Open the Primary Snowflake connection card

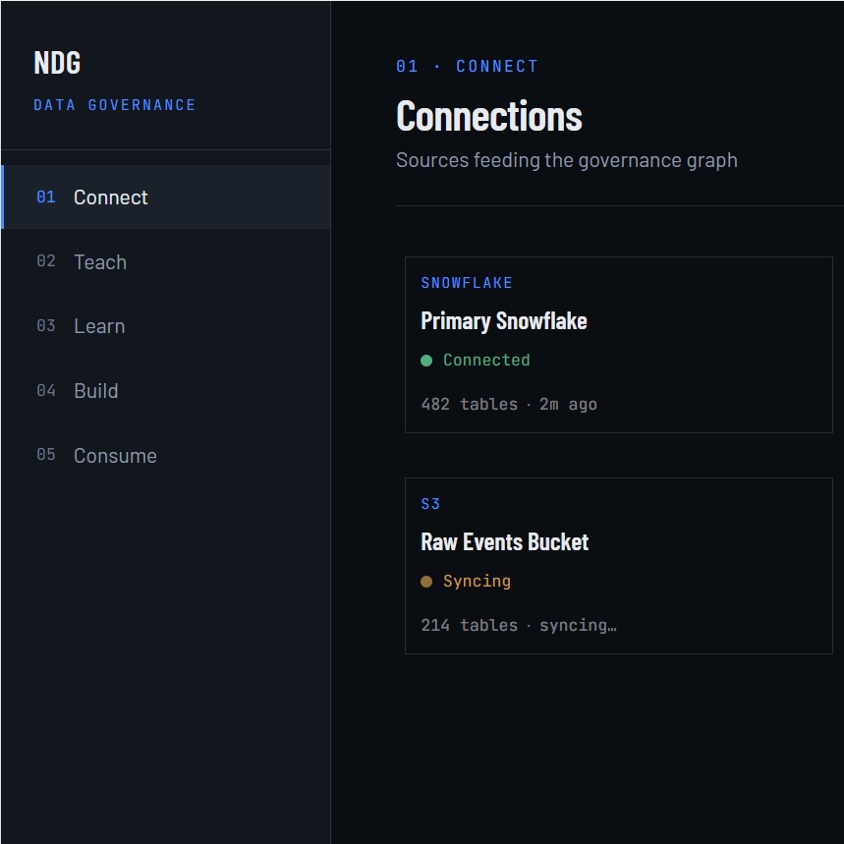[618, 345]
